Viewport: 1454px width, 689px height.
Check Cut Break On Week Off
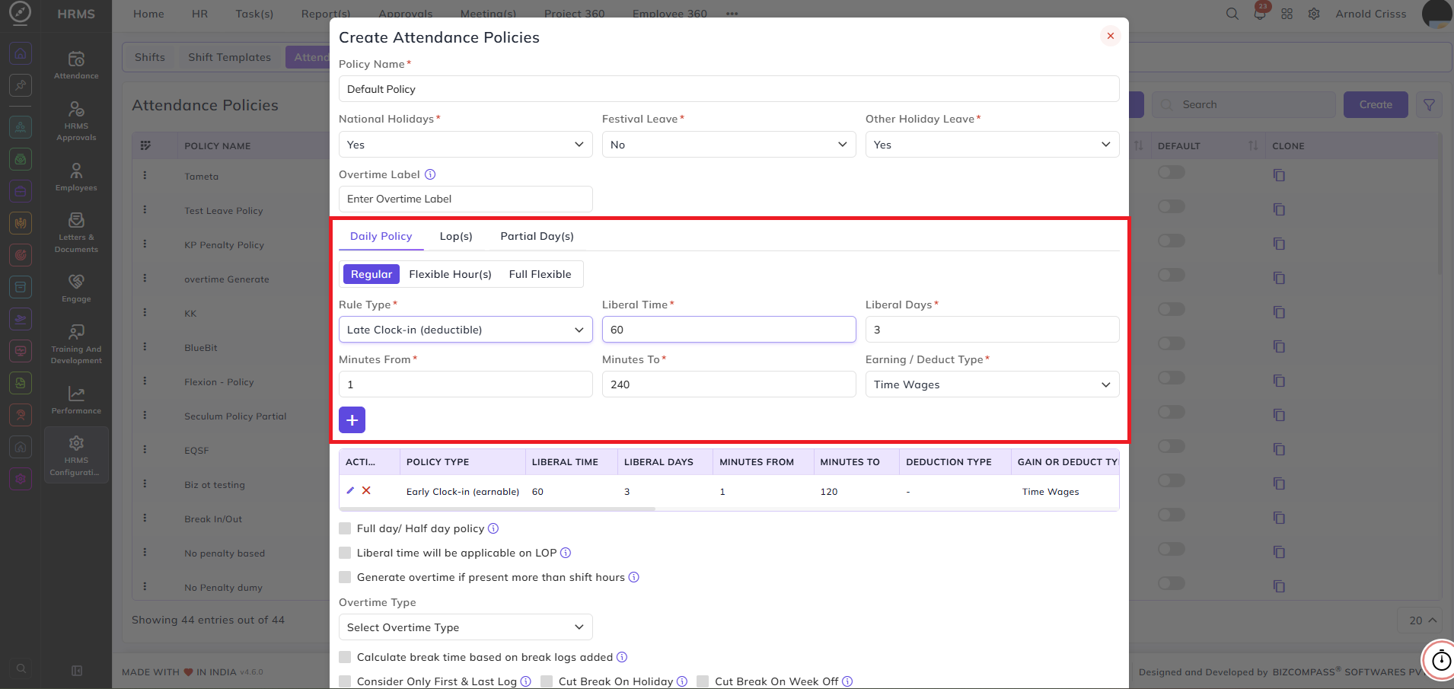click(x=703, y=681)
